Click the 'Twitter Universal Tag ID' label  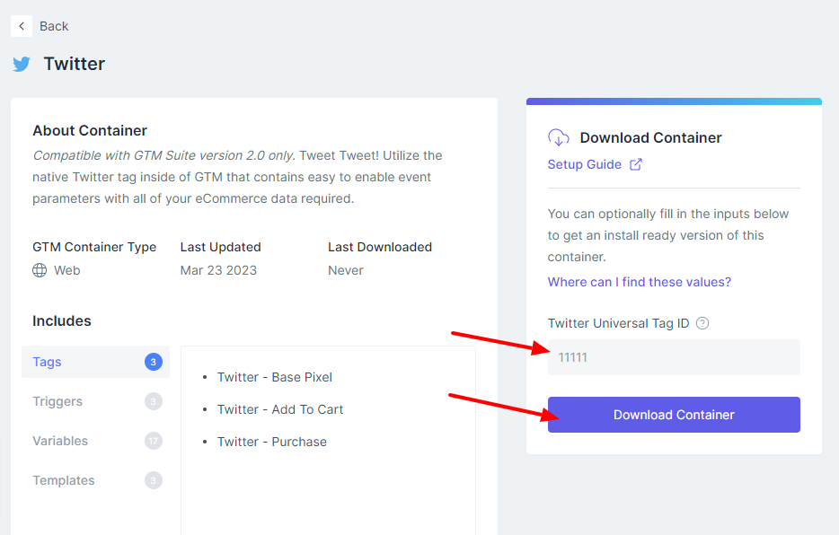619,323
